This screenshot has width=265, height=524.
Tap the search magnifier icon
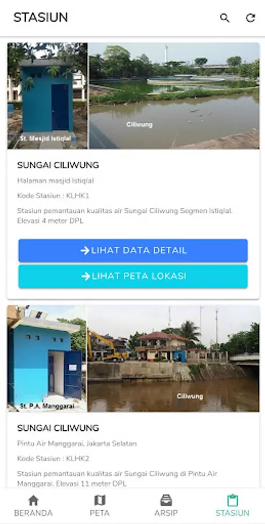pyautogui.click(x=225, y=17)
